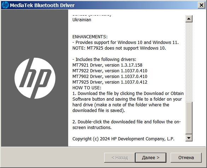Click the MT7921 Driver version line
Image resolution: width=207 pixels, height=168 pixels.
(107, 65)
